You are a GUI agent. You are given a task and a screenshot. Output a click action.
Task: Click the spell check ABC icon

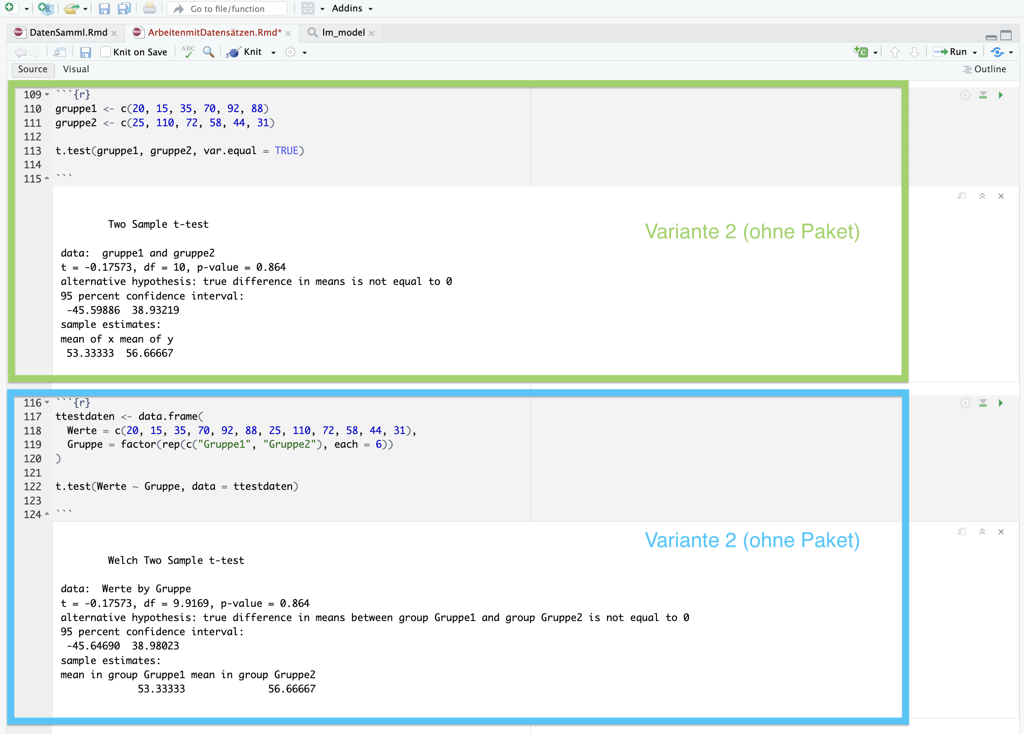[188, 52]
